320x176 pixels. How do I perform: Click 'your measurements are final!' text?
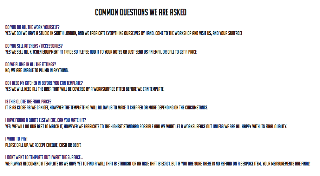pyautogui.click(x=286, y=164)
